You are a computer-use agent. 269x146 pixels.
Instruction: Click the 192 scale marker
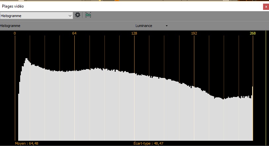pos(194,33)
